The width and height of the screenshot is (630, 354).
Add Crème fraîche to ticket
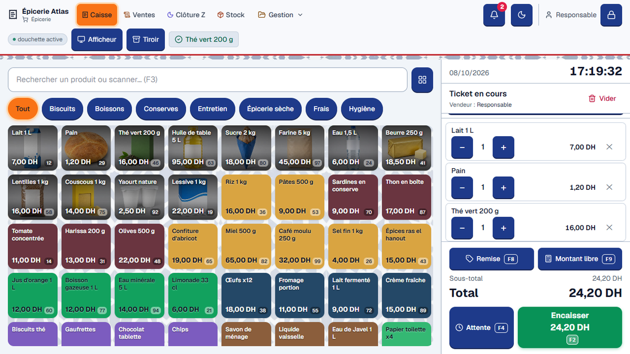click(x=407, y=296)
